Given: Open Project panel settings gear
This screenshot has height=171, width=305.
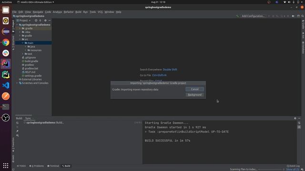Looking at the screenshot, I should [x=45, y=20].
